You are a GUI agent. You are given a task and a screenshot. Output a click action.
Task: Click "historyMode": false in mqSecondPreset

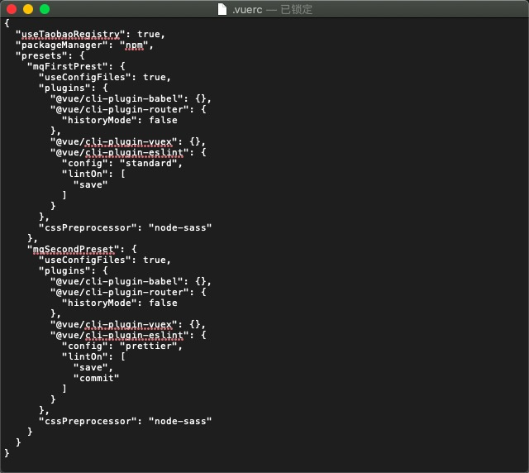pyautogui.click(x=119, y=303)
